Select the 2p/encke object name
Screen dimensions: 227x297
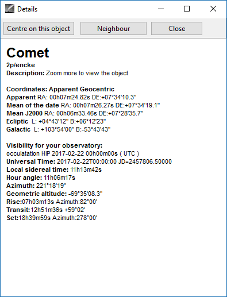pyautogui.click(x=21, y=65)
